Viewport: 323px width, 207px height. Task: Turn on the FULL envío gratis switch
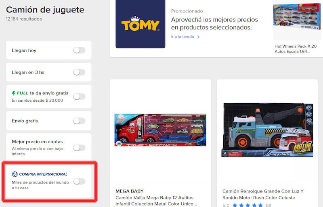79,96
